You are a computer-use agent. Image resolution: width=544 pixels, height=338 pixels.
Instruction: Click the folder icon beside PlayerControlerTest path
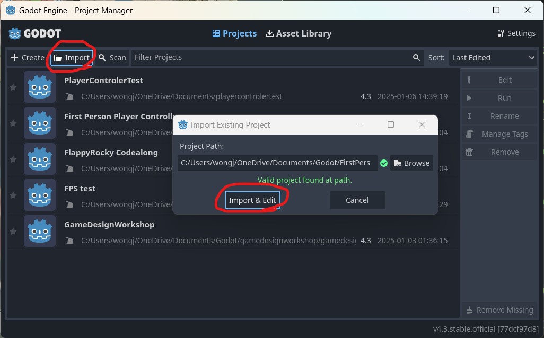point(69,96)
